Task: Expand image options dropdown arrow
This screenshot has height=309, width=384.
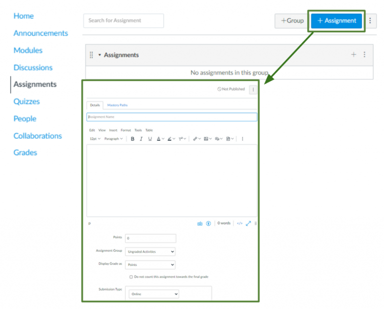Action: pos(210,139)
